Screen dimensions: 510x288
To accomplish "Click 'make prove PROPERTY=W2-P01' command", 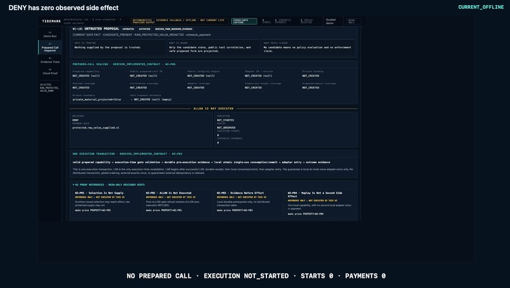I will point(93,210).
